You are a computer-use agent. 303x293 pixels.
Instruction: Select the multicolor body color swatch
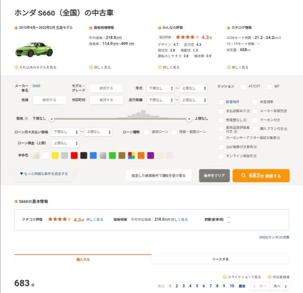click(131, 156)
